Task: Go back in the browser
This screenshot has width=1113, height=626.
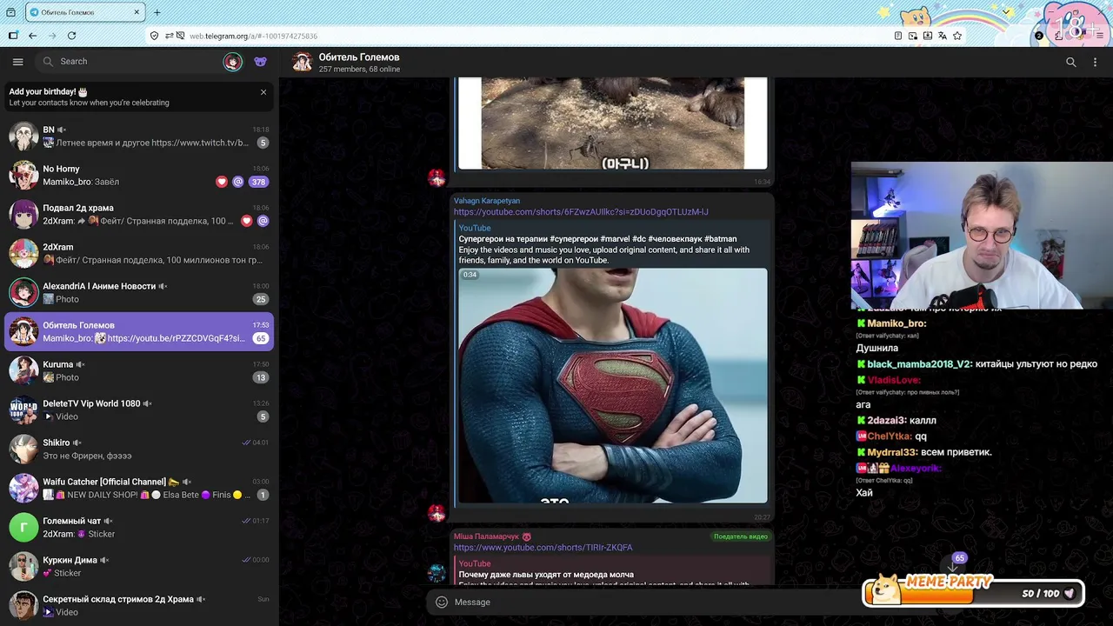Action: click(32, 36)
